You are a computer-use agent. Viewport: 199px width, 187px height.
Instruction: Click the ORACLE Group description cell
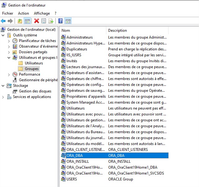coord(121,179)
